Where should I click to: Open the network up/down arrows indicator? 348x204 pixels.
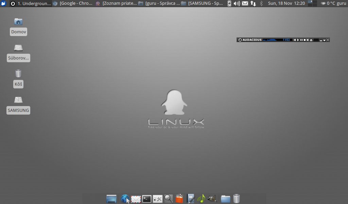(253, 3)
